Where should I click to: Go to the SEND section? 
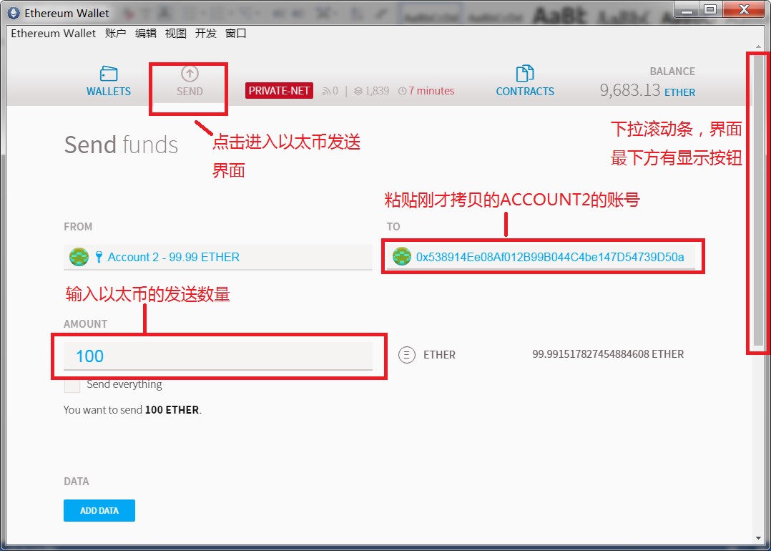(x=190, y=81)
